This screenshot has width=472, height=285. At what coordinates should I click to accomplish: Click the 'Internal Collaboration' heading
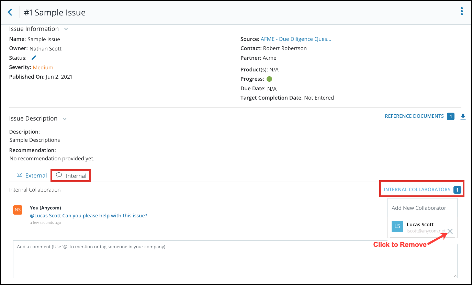click(x=35, y=190)
